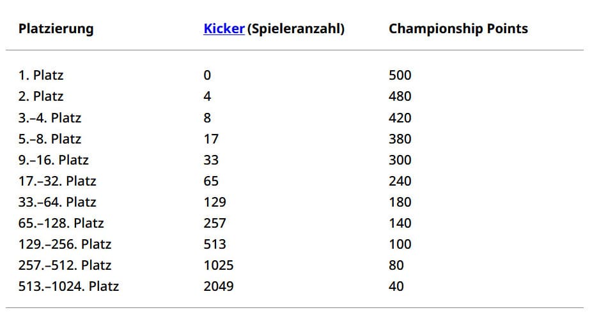Click the Championship Points column header
Image resolution: width=592 pixels, height=317 pixels.
tap(458, 29)
